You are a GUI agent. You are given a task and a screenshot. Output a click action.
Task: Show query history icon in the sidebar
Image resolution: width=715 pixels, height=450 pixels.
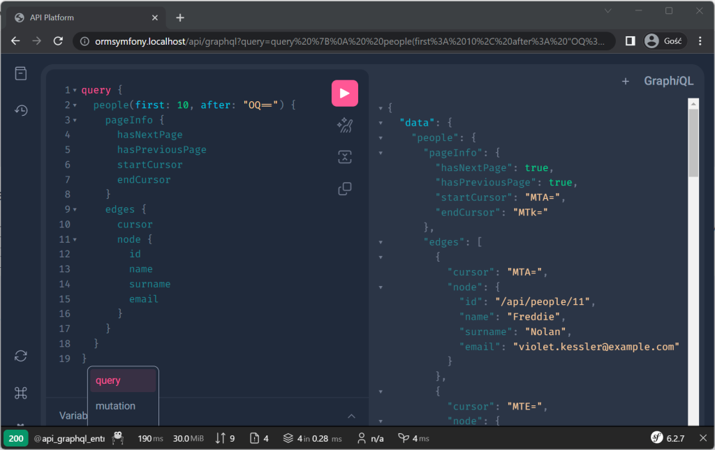21,110
